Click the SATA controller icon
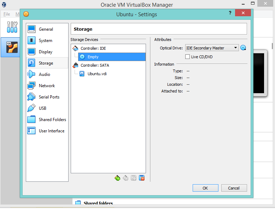 point(75,65)
